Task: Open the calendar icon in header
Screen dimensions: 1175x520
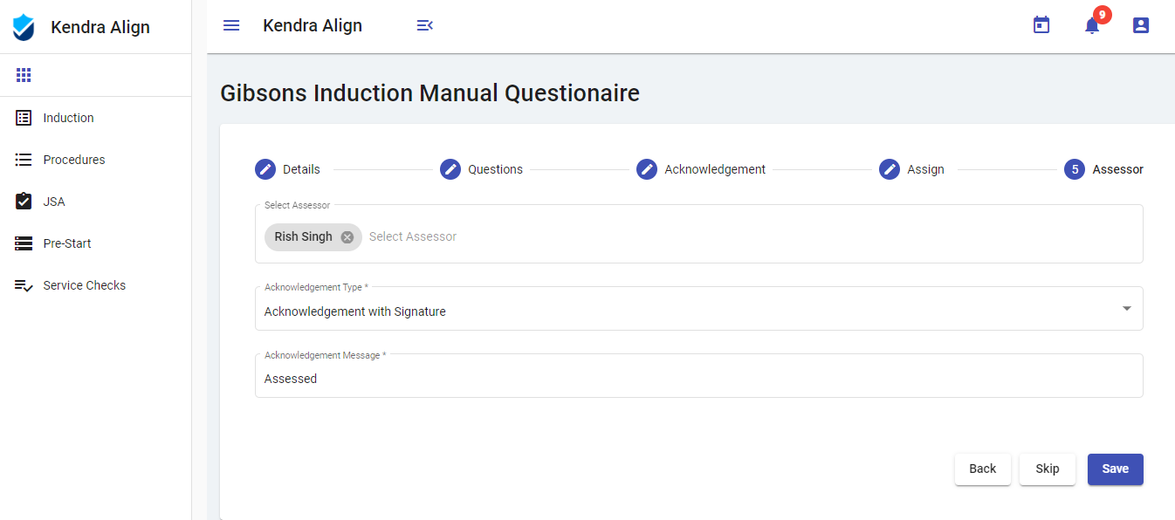Action: (x=1041, y=25)
